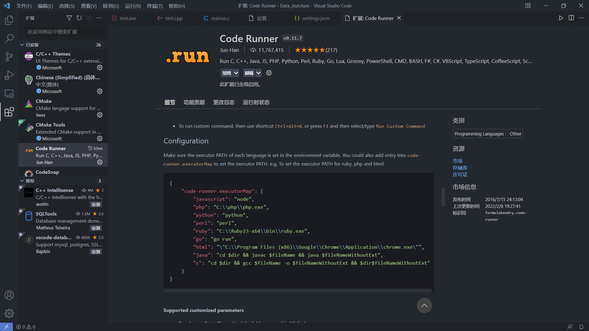Open the View menu

88,6
